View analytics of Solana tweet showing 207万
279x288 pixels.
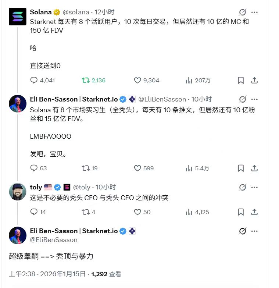coord(198,80)
